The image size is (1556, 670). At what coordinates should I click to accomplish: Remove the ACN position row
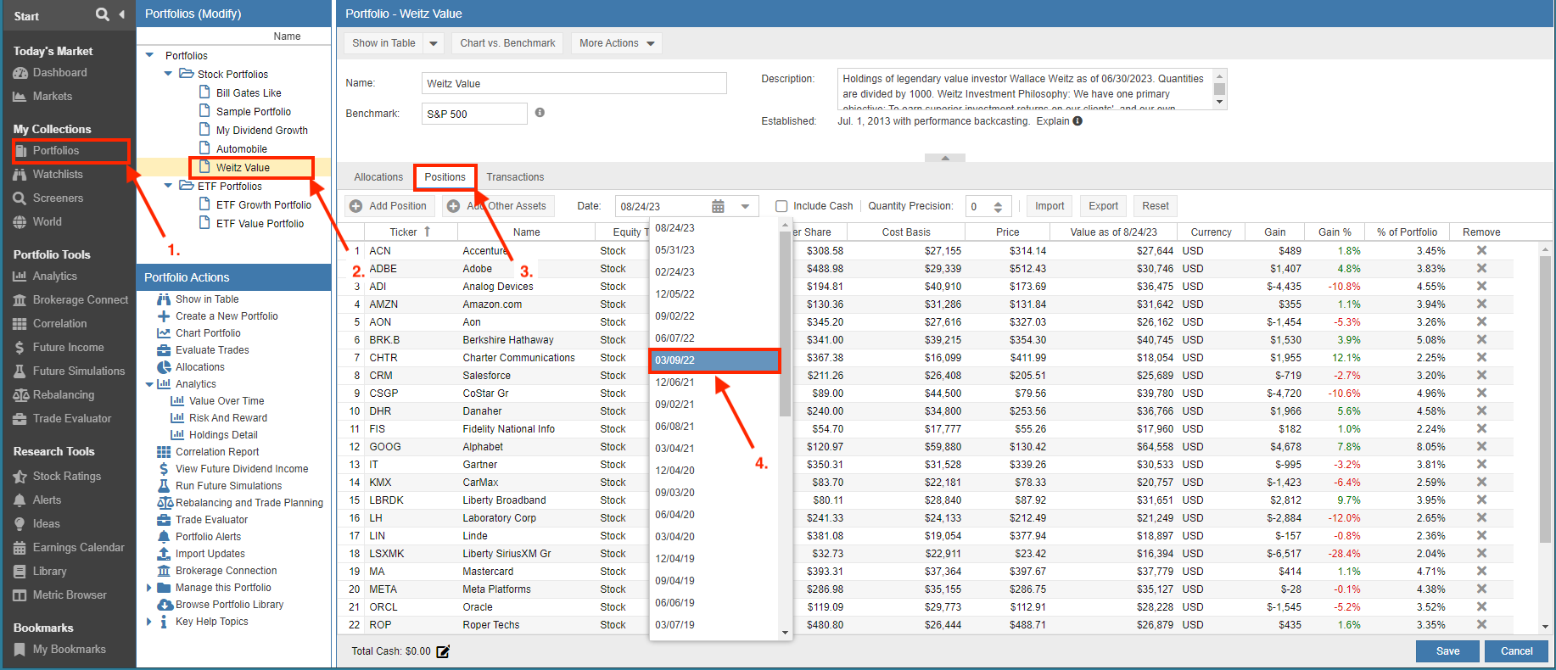point(1481,250)
